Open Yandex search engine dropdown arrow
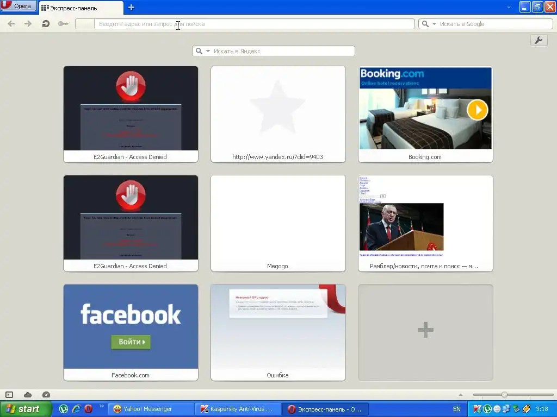The height and width of the screenshot is (417, 557). coord(208,51)
